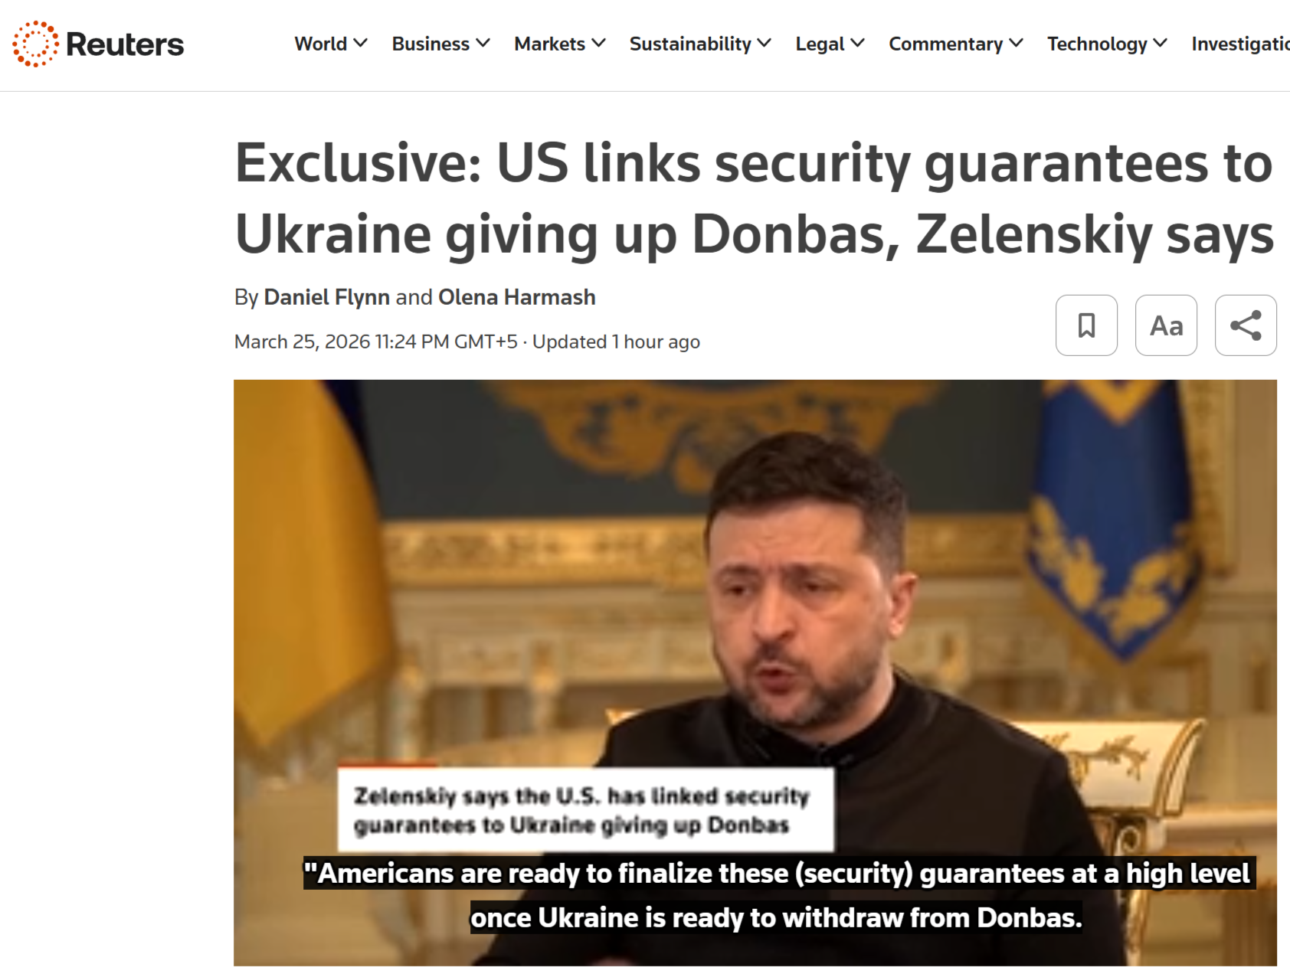
Task: Open author Daniel Flynn's profile
Action: coord(327,297)
